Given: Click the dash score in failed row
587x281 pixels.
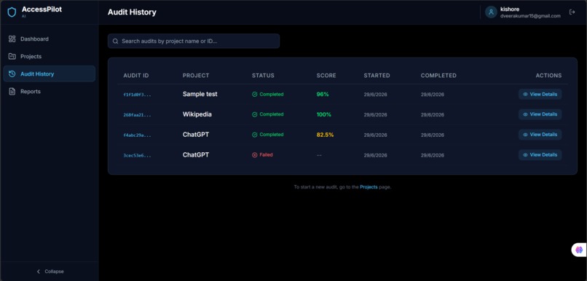Looking at the screenshot, I should [x=319, y=155].
